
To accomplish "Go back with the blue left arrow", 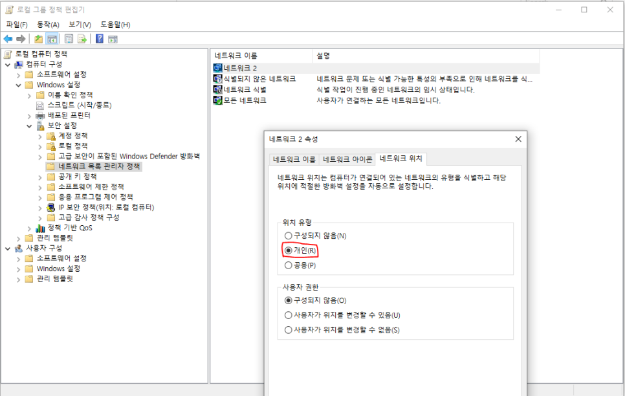I will [x=8, y=39].
